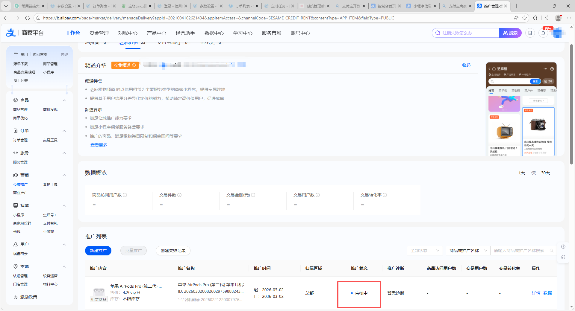Open the mobile device icon in header

point(530,33)
